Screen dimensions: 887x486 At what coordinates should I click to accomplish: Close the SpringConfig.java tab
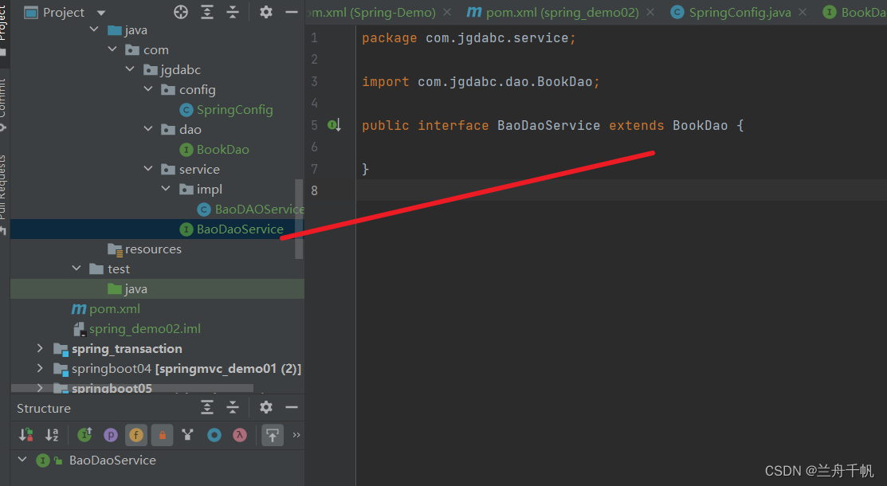803,12
